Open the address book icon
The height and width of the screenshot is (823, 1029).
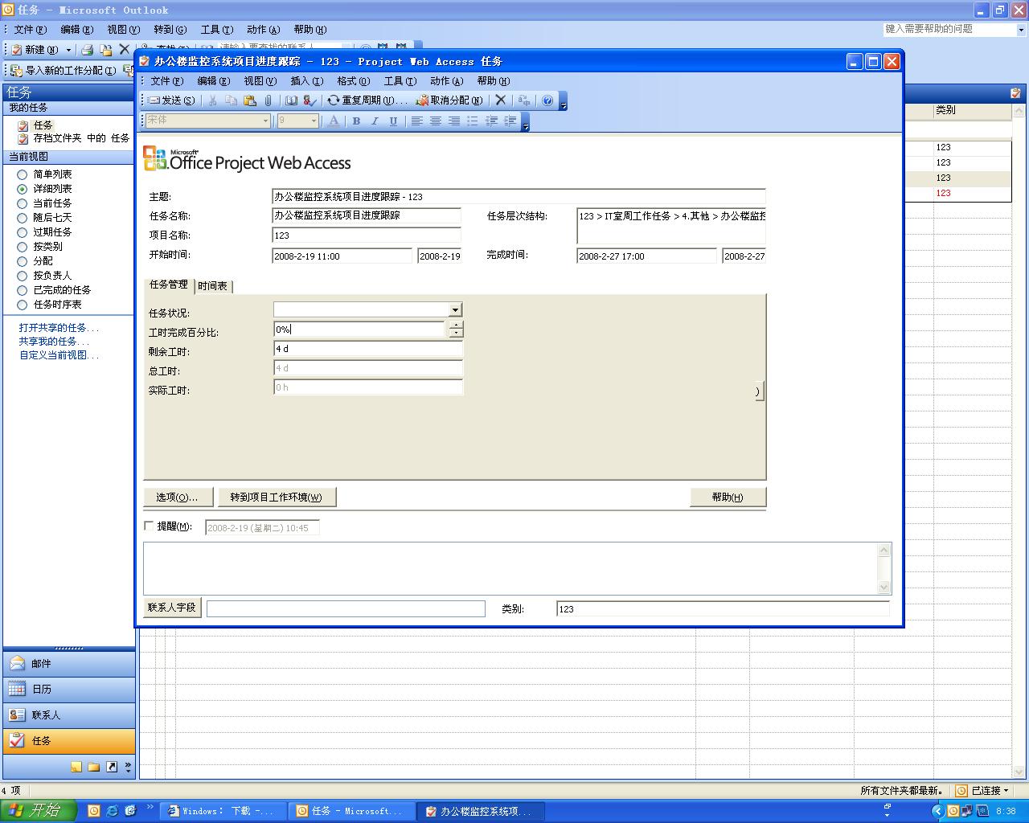coord(291,100)
